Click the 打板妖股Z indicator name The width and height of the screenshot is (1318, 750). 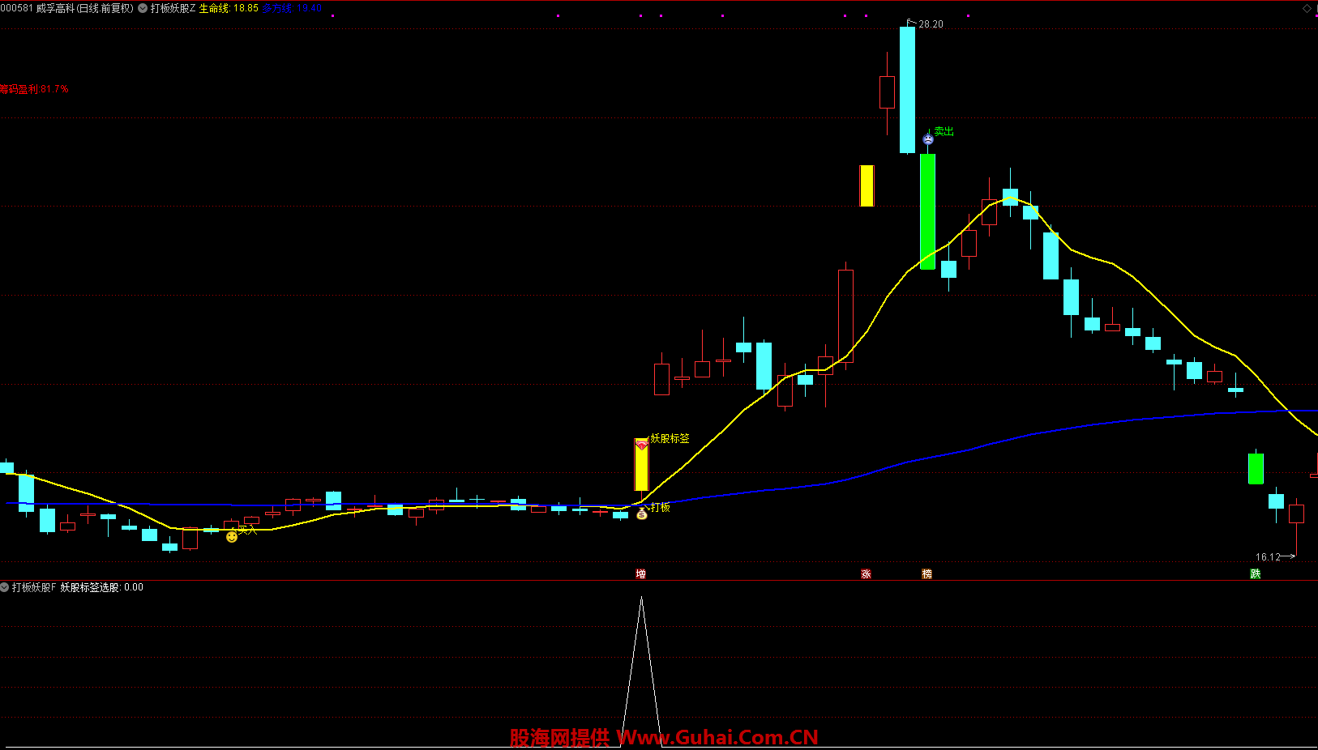pos(173,8)
